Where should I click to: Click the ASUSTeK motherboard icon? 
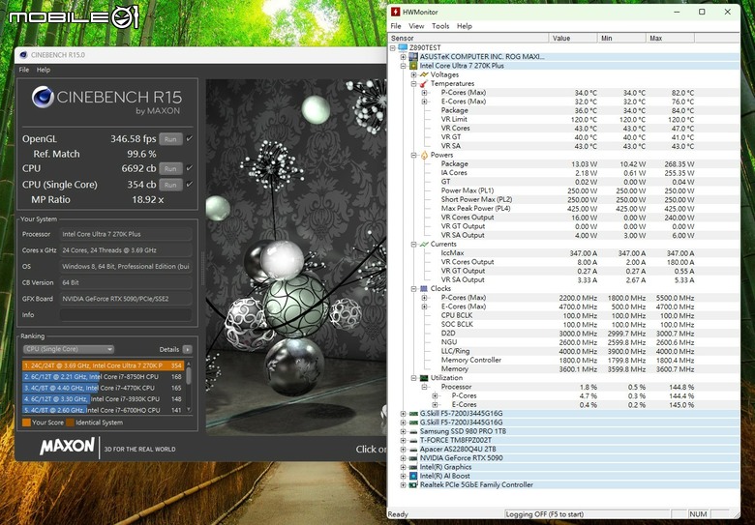click(x=413, y=57)
